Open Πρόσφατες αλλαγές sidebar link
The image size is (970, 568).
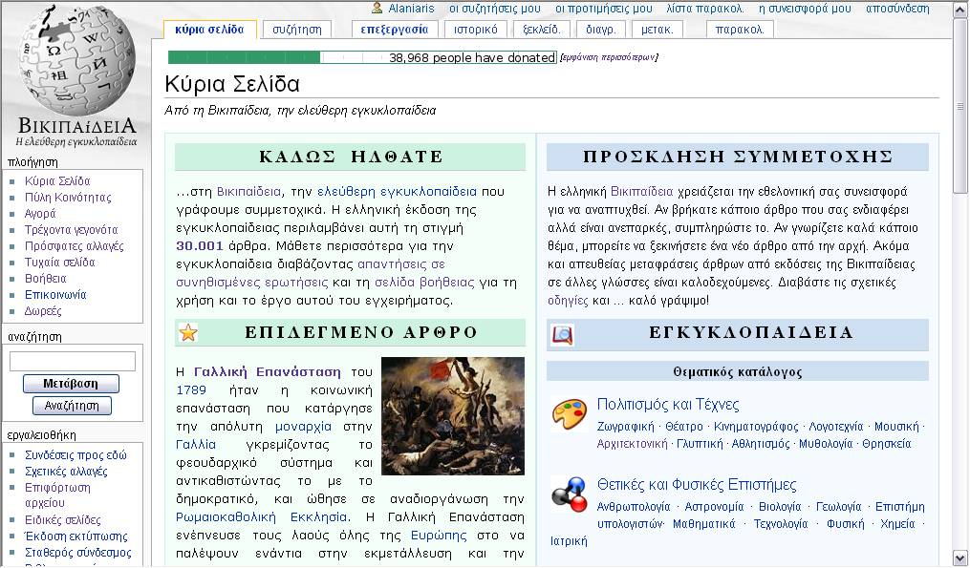point(75,246)
